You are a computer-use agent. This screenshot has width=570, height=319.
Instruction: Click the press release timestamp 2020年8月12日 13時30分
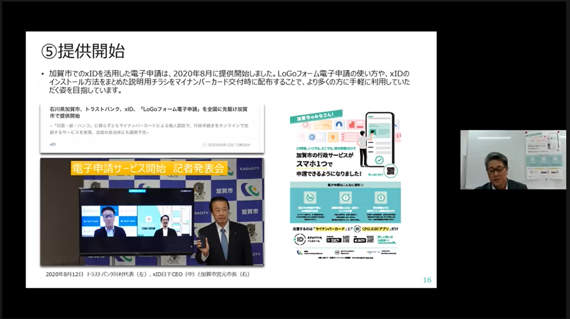pos(227,144)
